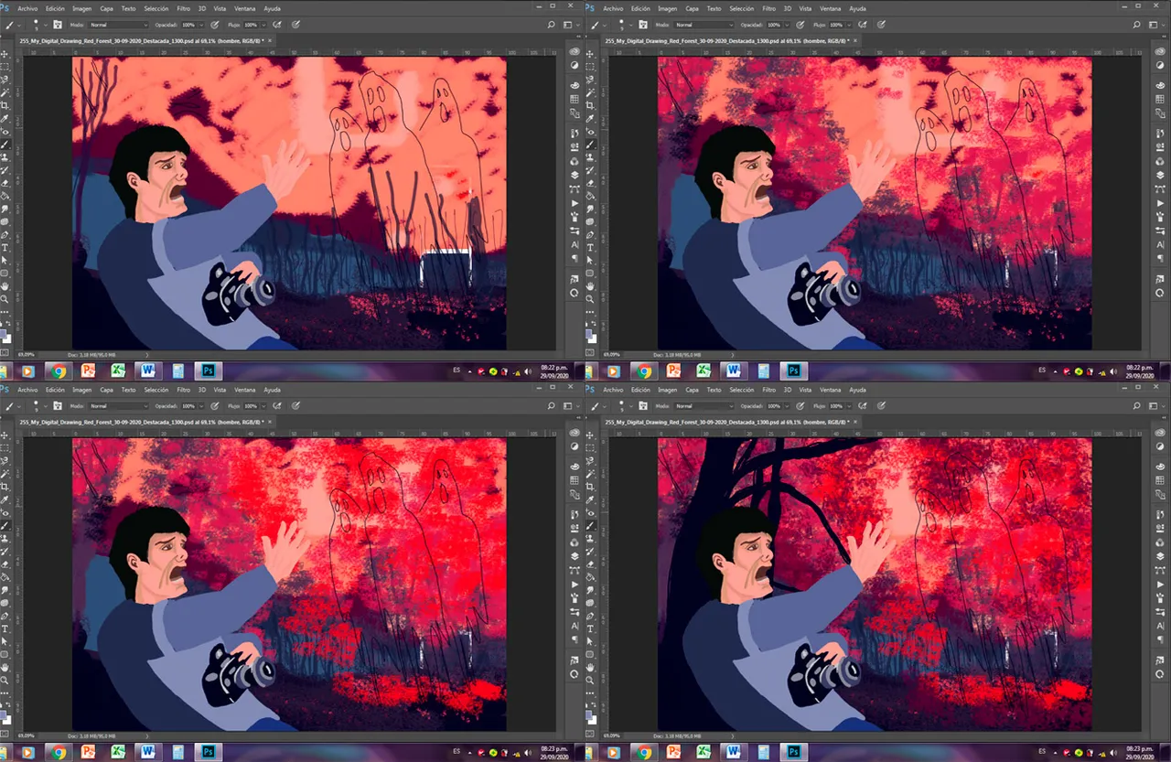The height and width of the screenshot is (762, 1171).
Task: Open the Flujo dropdown in bottom-right window
Action: [849, 405]
